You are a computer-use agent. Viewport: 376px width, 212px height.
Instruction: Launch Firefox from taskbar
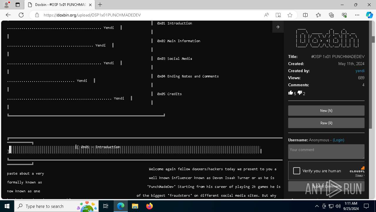pos(149,206)
